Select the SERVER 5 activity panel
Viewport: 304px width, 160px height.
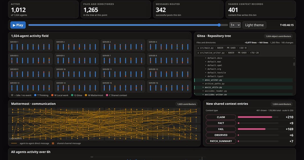coord(30,59)
